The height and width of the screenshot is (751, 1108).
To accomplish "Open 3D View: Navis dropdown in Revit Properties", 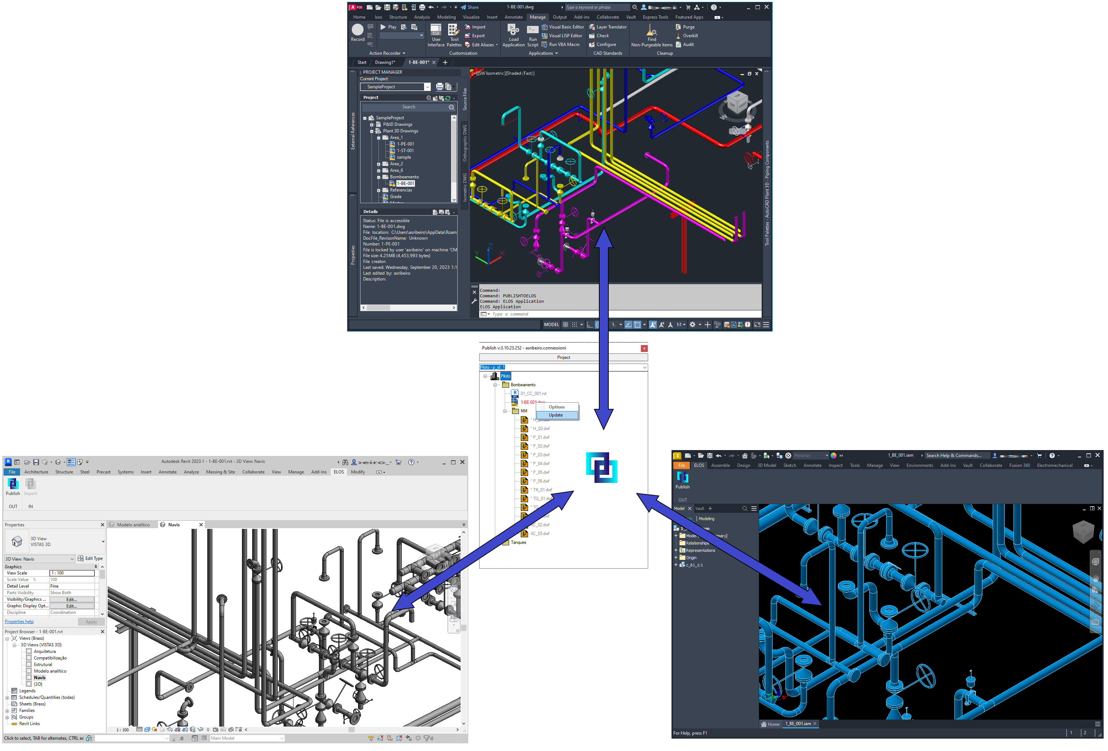I will click(39, 559).
